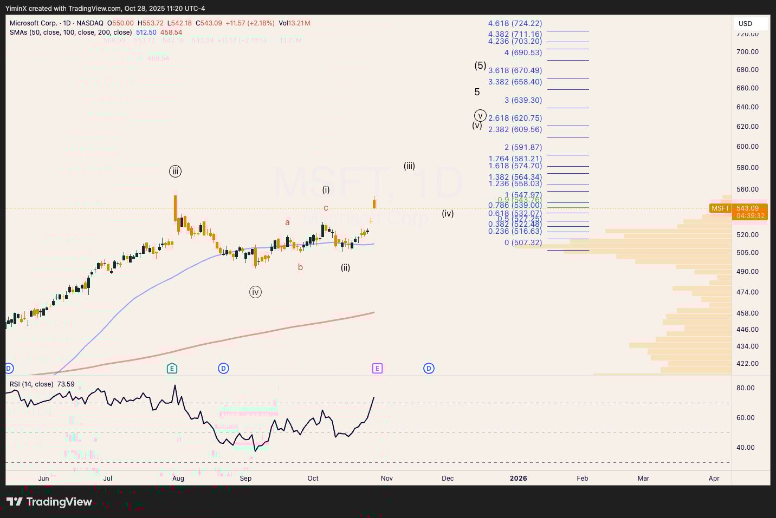Click the RSI 80.00 scale label

(746, 388)
